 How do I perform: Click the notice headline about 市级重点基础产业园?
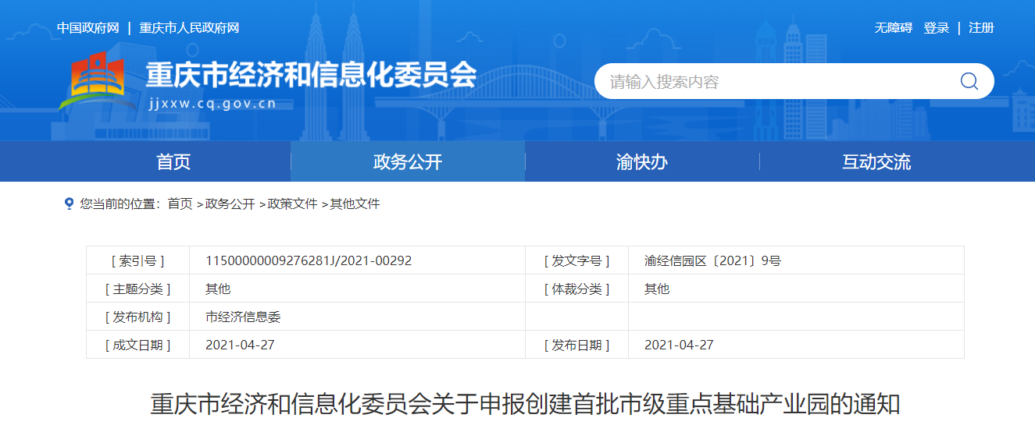(x=525, y=404)
